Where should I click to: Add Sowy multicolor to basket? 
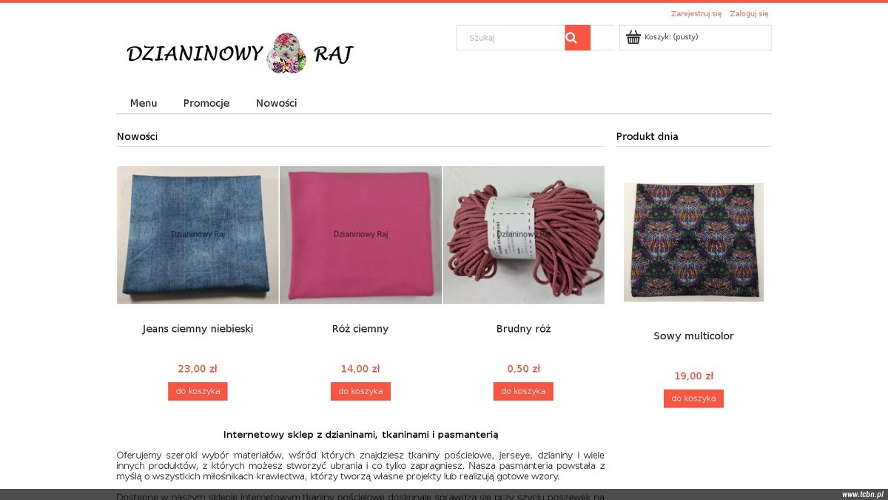tap(693, 399)
